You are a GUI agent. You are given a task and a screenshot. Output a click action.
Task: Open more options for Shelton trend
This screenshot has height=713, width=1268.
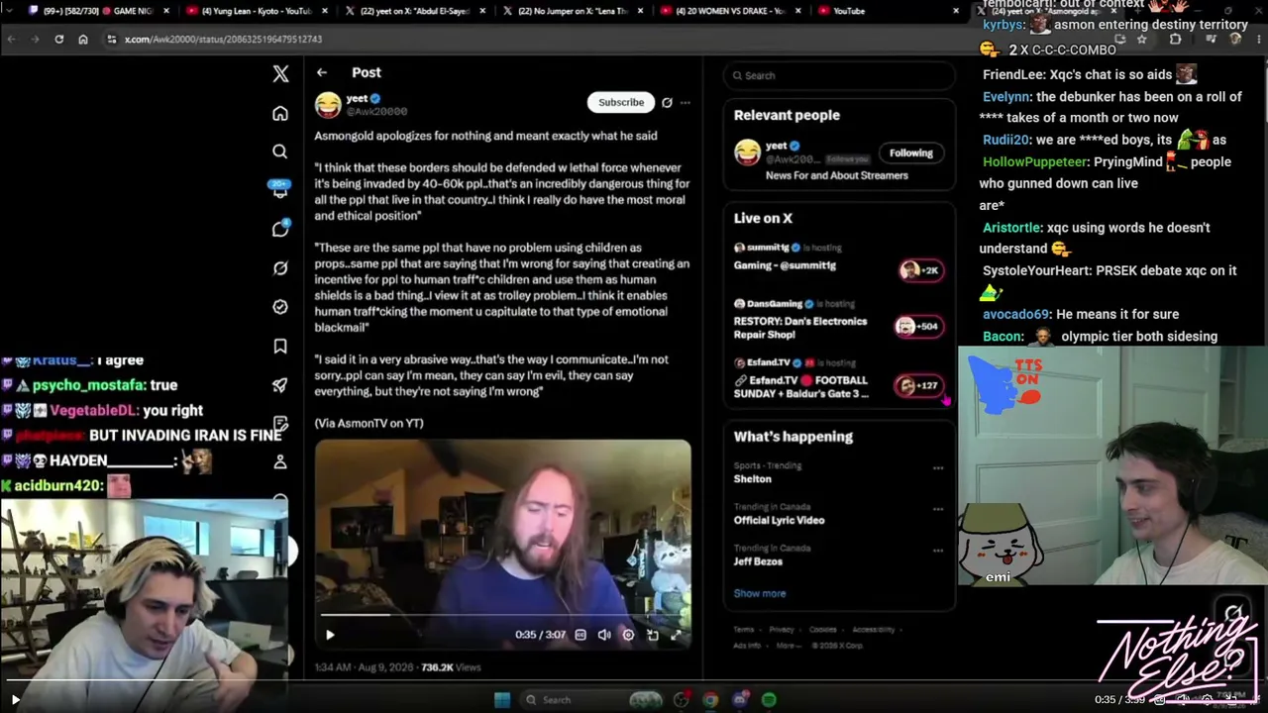938,467
